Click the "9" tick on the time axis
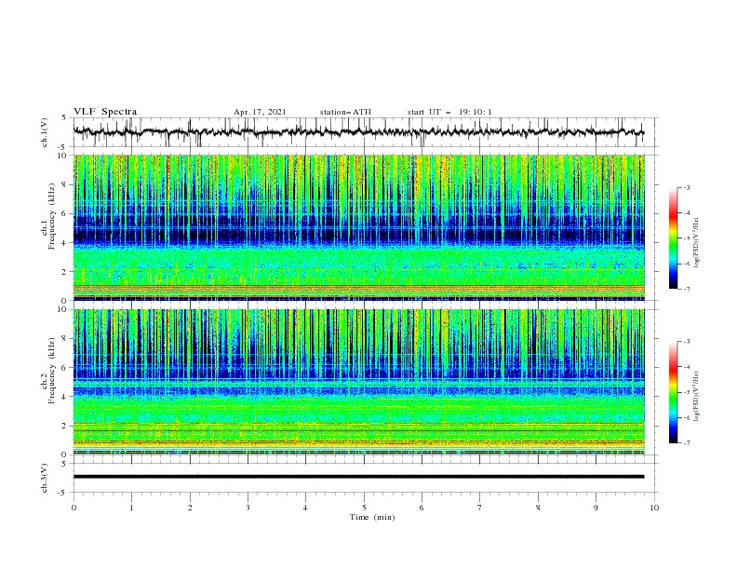Viewport: 737px width, 570px height. coord(596,508)
